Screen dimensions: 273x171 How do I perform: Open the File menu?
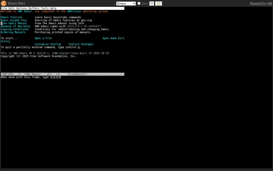4,8
